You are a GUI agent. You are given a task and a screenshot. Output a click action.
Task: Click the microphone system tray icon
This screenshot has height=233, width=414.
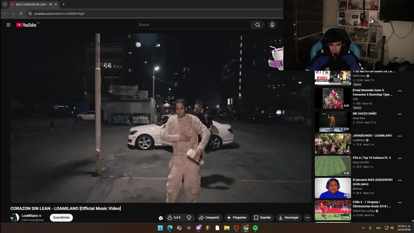pyautogui.click(x=370, y=228)
